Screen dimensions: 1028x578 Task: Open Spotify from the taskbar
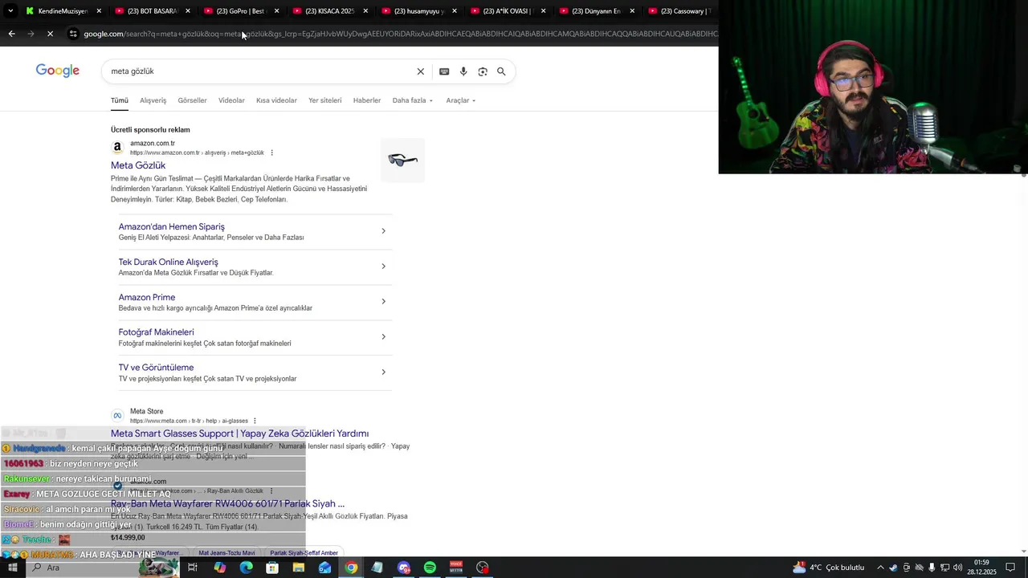[x=430, y=568]
